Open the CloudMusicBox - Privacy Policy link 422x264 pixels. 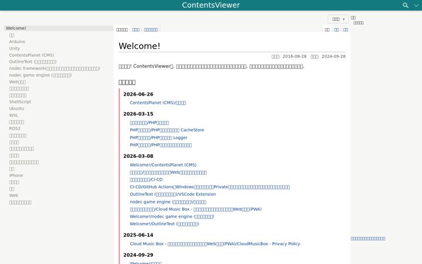[x=215, y=244]
